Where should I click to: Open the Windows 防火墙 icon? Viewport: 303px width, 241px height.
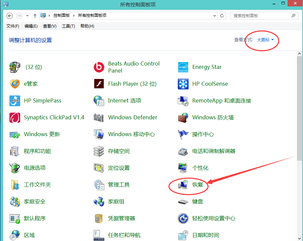(x=183, y=118)
